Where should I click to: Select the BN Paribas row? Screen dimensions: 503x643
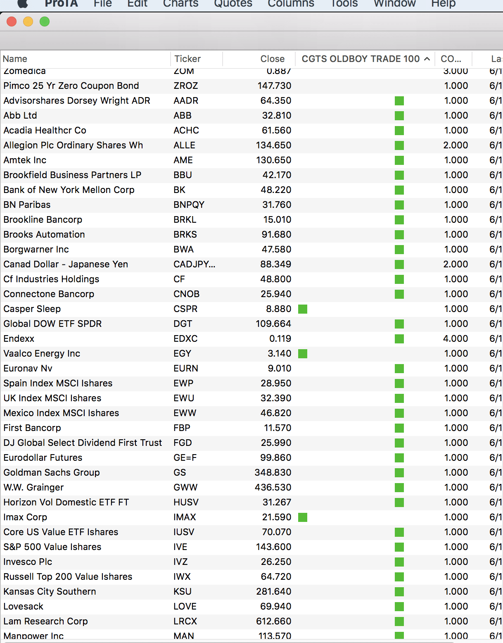tap(251, 205)
